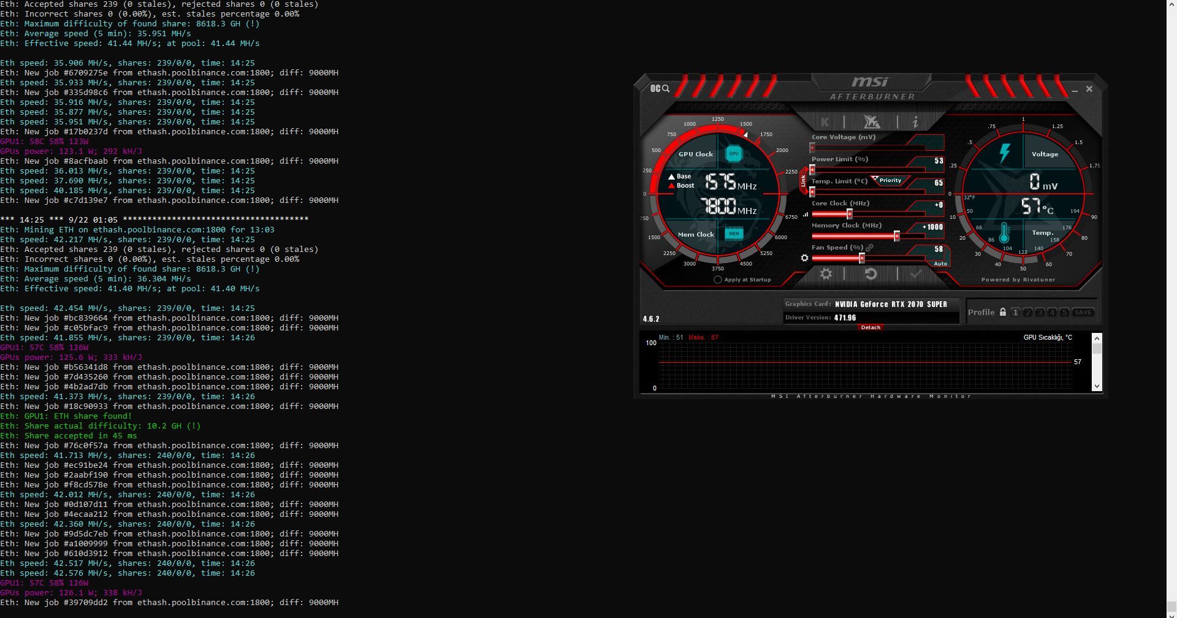Screen dimensions: 1177x618
Task: Click the console window vertical scrollbar
Action: point(1171,309)
